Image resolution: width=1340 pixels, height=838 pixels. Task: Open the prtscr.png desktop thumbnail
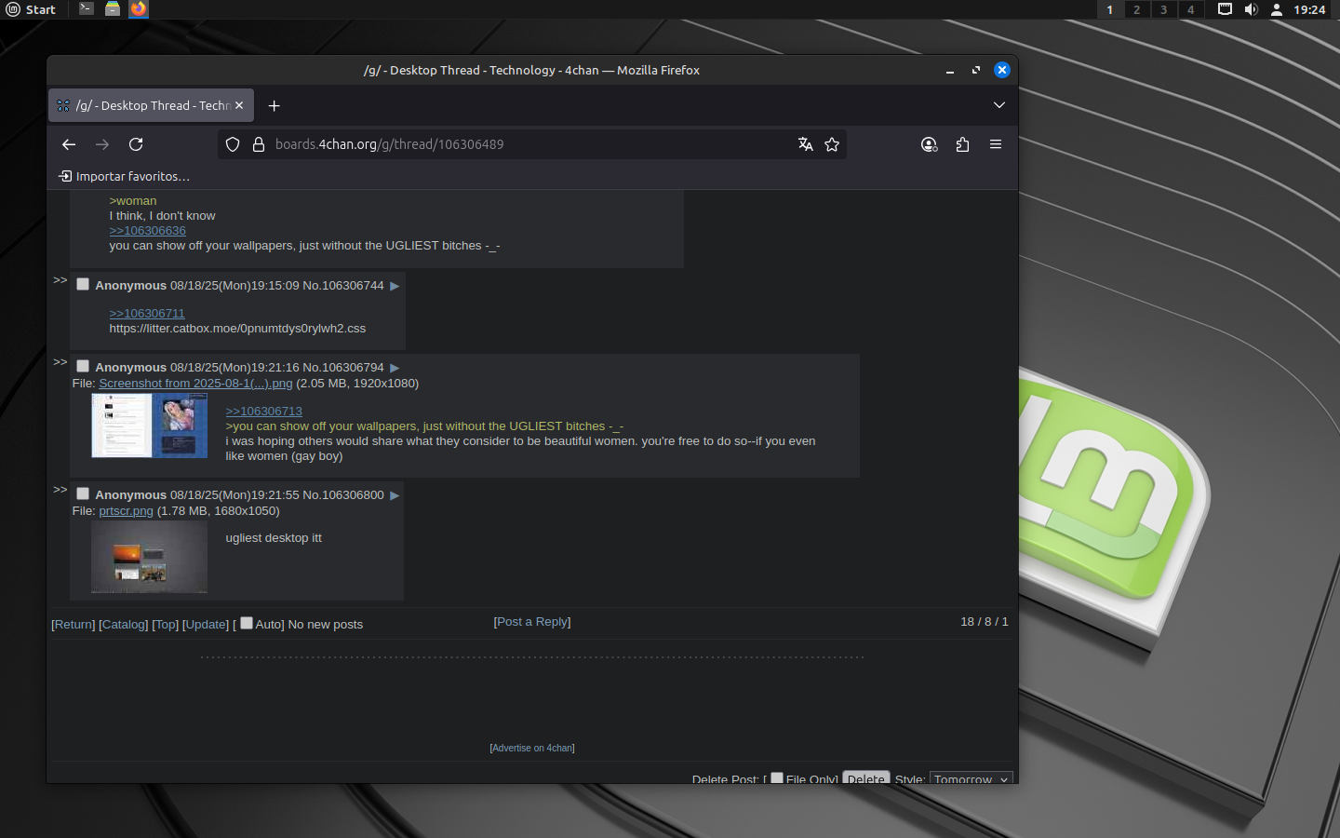[x=149, y=557]
